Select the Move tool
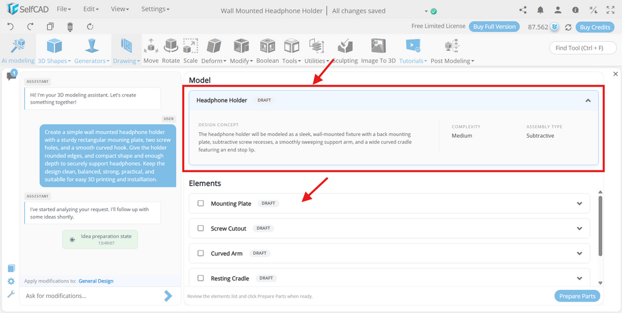This screenshot has height=313, width=622. point(151,50)
